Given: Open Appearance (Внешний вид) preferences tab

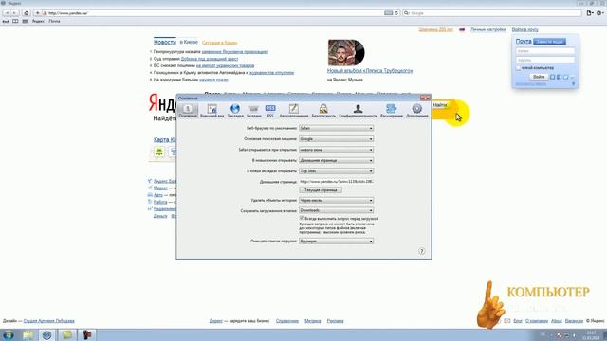Looking at the screenshot, I should 212,110.
